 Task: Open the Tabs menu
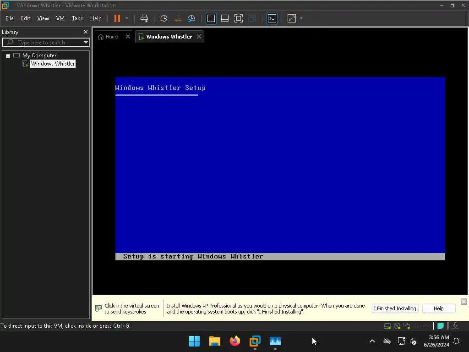77,18
